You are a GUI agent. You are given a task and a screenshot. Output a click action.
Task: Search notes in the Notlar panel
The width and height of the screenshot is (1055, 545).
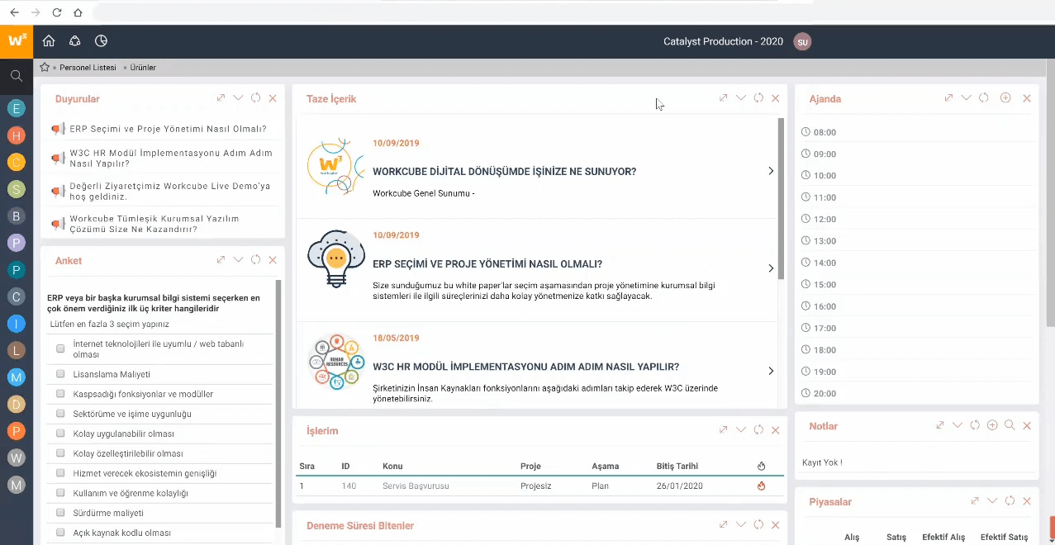[1010, 425]
